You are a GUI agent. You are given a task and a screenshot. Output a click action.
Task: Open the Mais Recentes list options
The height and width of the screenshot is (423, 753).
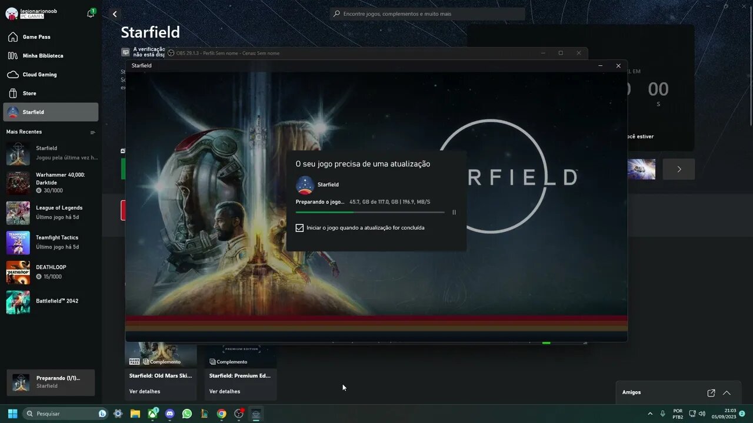pyautogui.click(x=92, y=132)
